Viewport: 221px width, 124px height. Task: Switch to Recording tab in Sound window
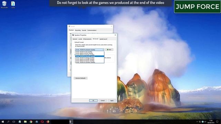pos(78,30)
